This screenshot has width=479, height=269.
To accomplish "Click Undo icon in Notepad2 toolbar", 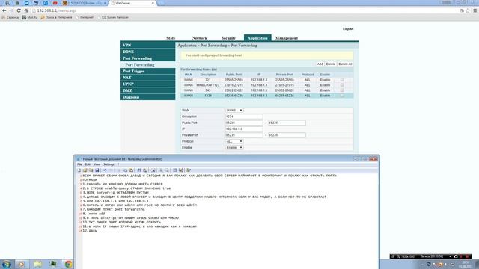I will pos(105,170).
